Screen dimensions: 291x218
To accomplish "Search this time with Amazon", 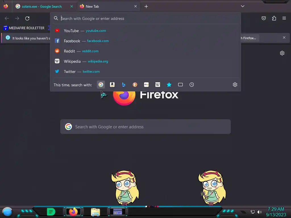I will pyautogui.click(x=112, y=85).
